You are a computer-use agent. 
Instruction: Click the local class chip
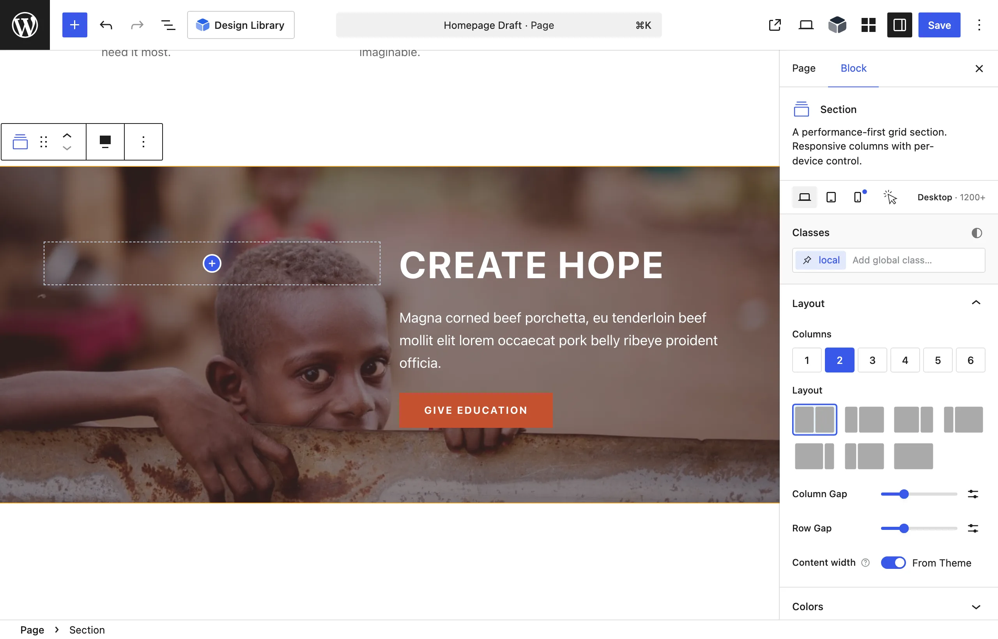pos(820,260)
